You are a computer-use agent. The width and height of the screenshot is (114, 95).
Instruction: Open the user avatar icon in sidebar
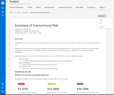[3, 91]
